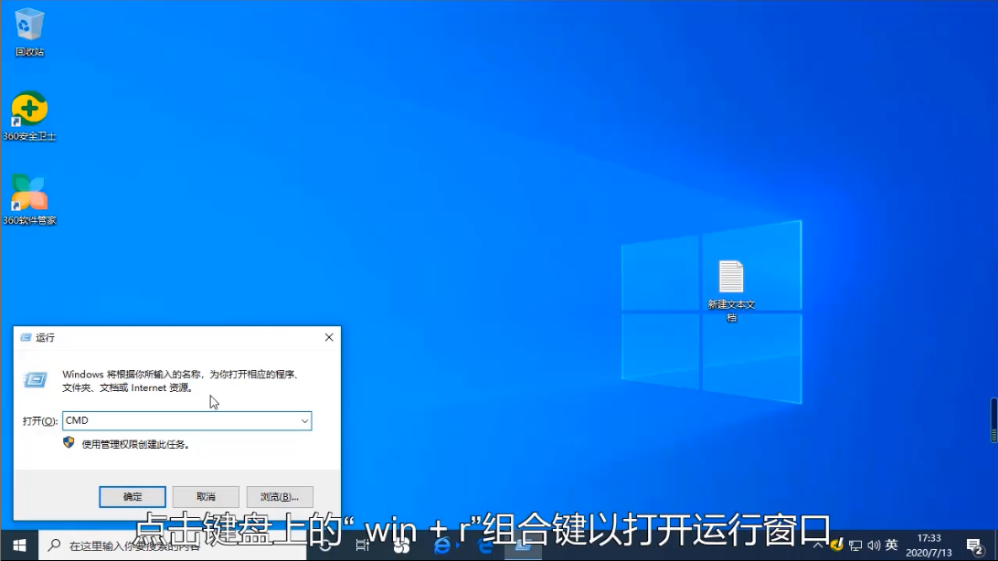
Task: Click the CMD text input field
Action: click(180, 421)
